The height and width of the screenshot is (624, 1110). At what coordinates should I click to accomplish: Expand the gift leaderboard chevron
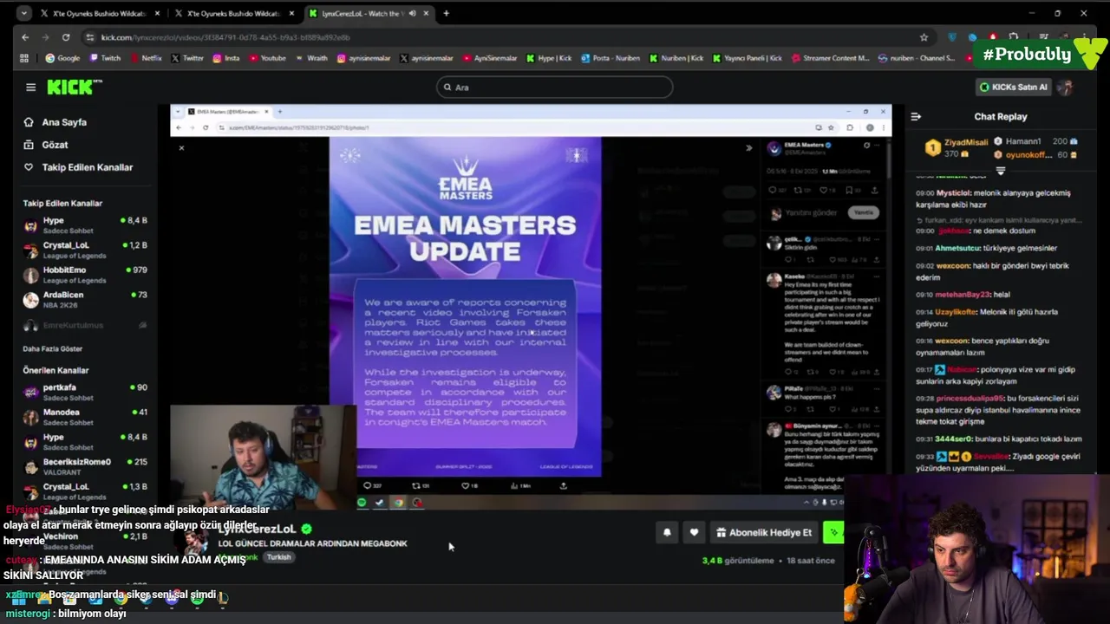click(x=1000, y=171)
